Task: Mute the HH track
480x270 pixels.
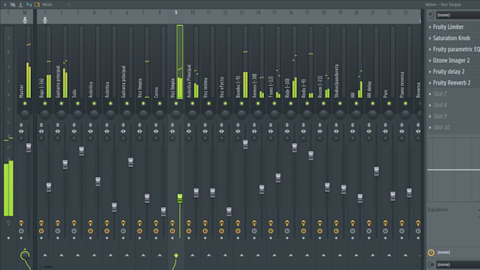Action: click(x=356, y=104)
